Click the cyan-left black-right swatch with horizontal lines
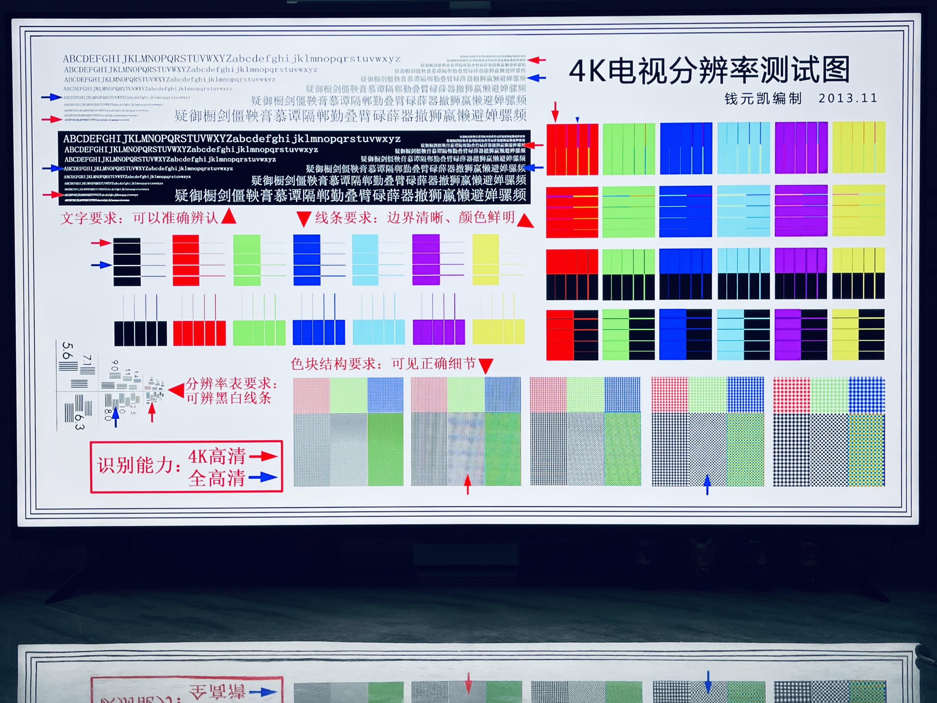 [x=744, y=335]
